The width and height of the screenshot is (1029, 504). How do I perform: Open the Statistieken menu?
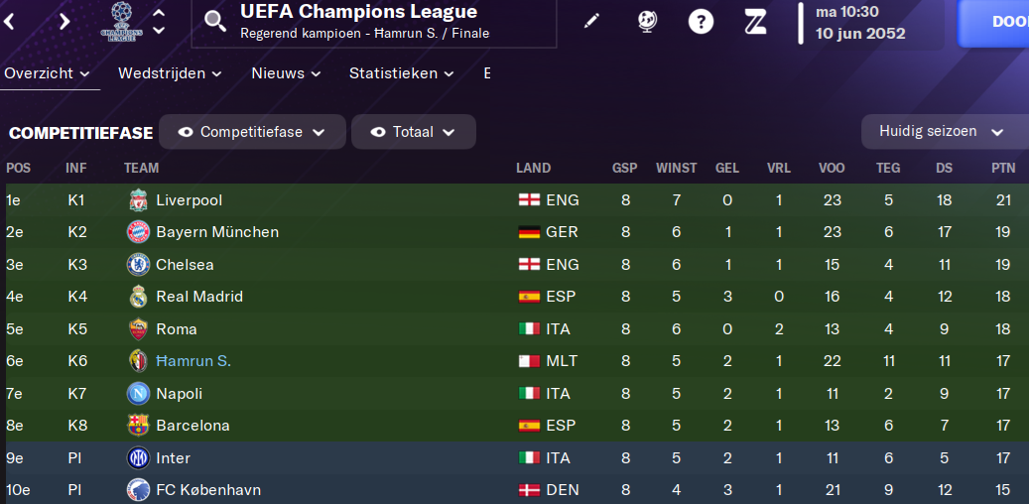click(402, 73)
